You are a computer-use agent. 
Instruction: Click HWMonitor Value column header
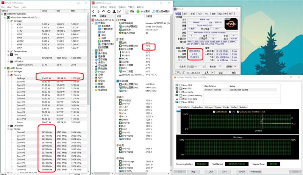click(48, 11)
